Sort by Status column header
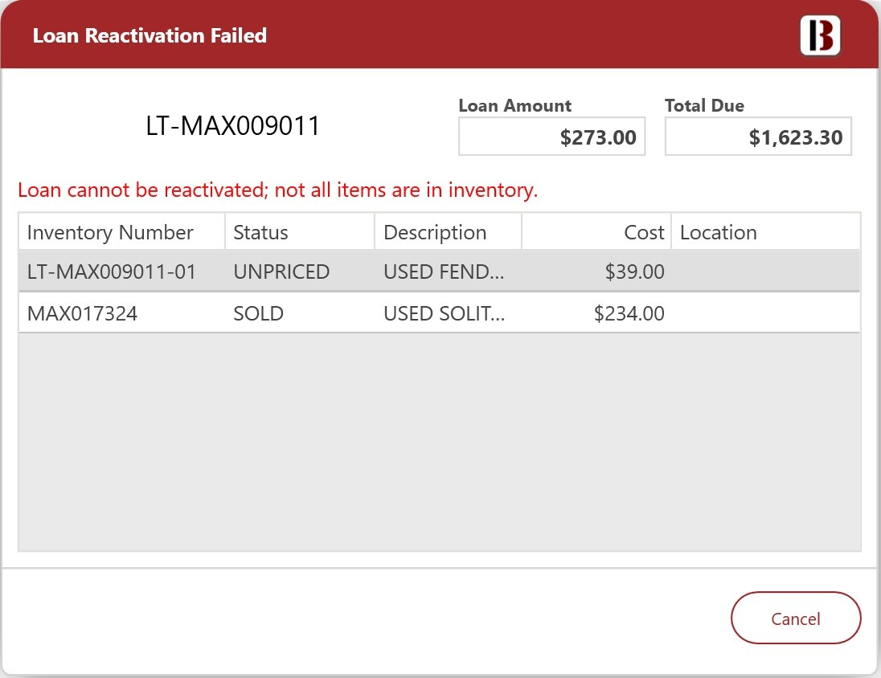The image size is (881, 678). click(300, 232)
